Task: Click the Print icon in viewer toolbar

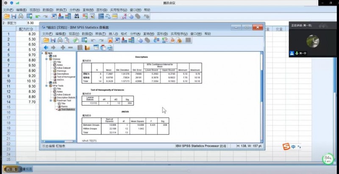Action: pyautogui.click(x=60, y=40)
